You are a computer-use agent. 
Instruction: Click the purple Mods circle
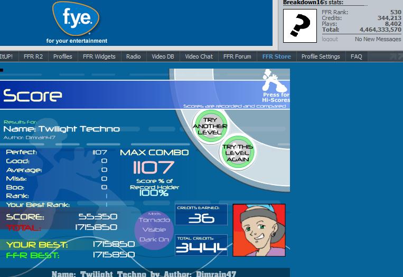pos(154,230)
